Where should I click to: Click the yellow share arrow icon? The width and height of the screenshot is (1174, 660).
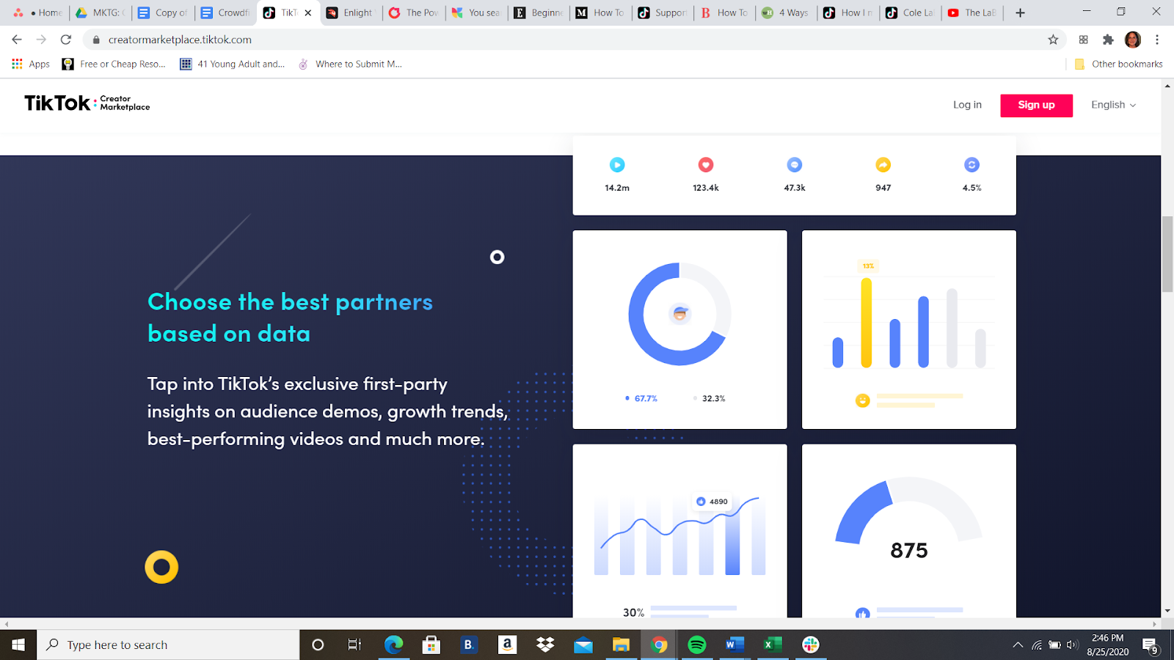(x=883, y=165)
